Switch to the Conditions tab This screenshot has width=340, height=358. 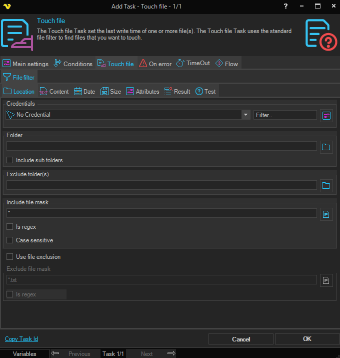[x=73, y=64]
